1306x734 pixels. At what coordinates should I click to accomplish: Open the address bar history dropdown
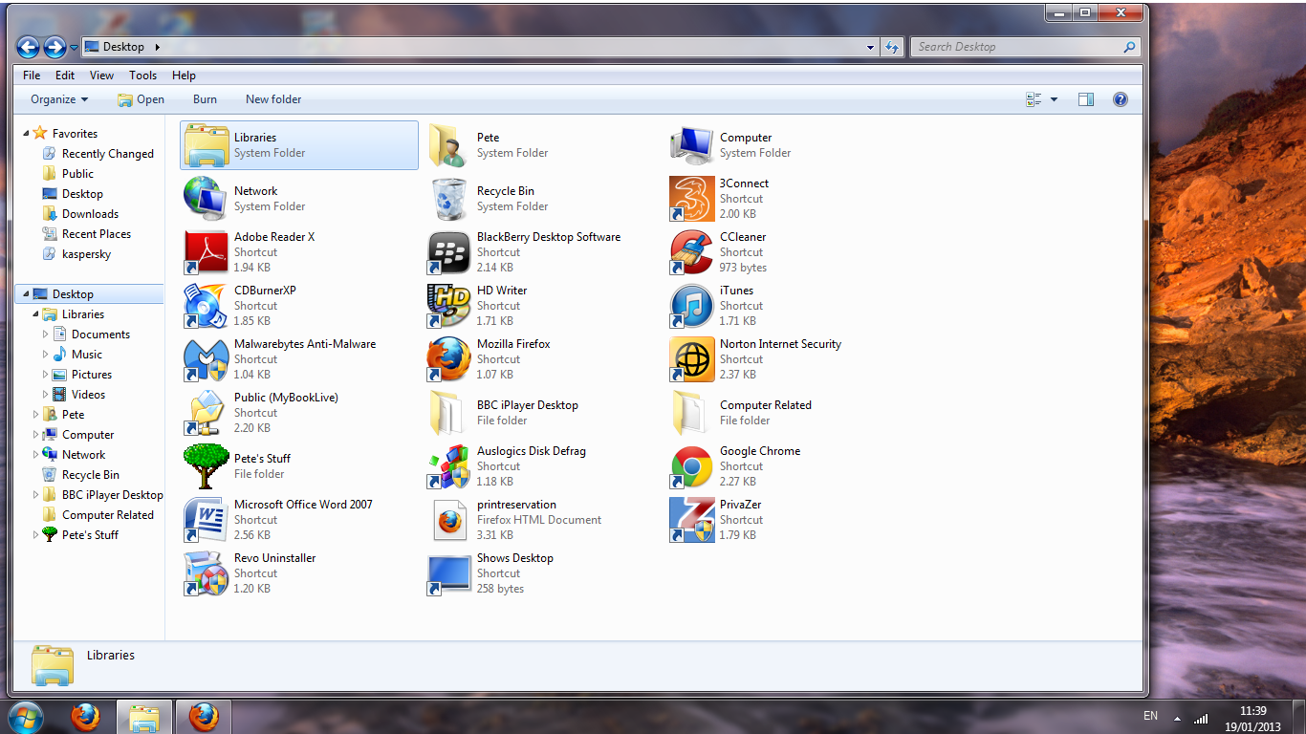tap(870, 47)
